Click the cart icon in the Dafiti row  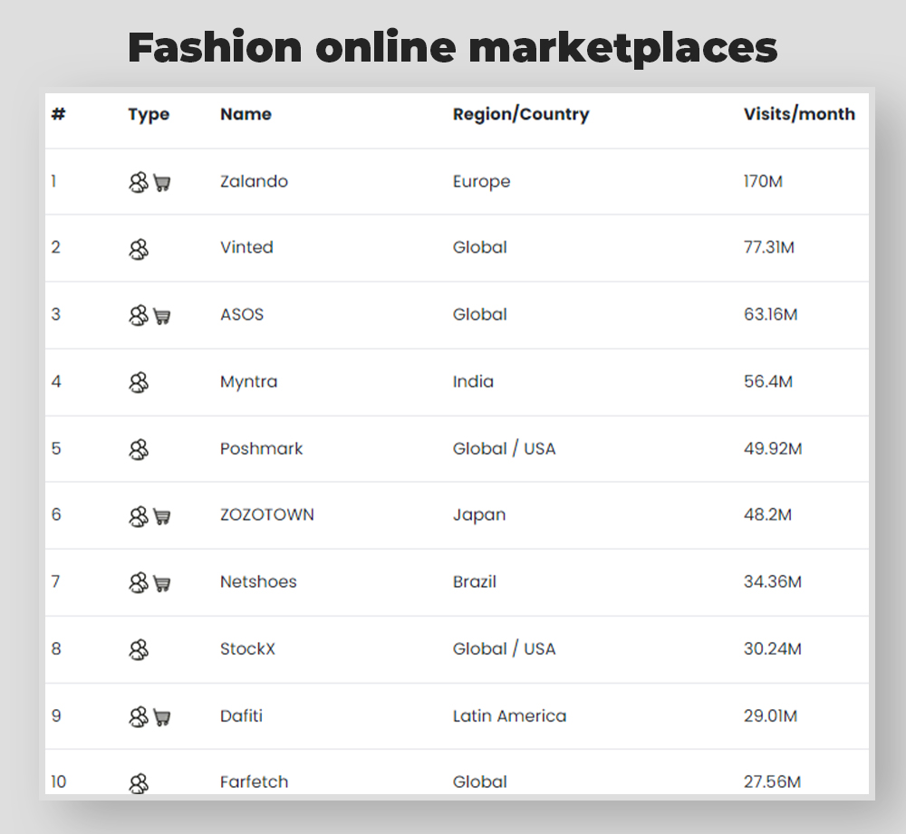pos(162,718)
